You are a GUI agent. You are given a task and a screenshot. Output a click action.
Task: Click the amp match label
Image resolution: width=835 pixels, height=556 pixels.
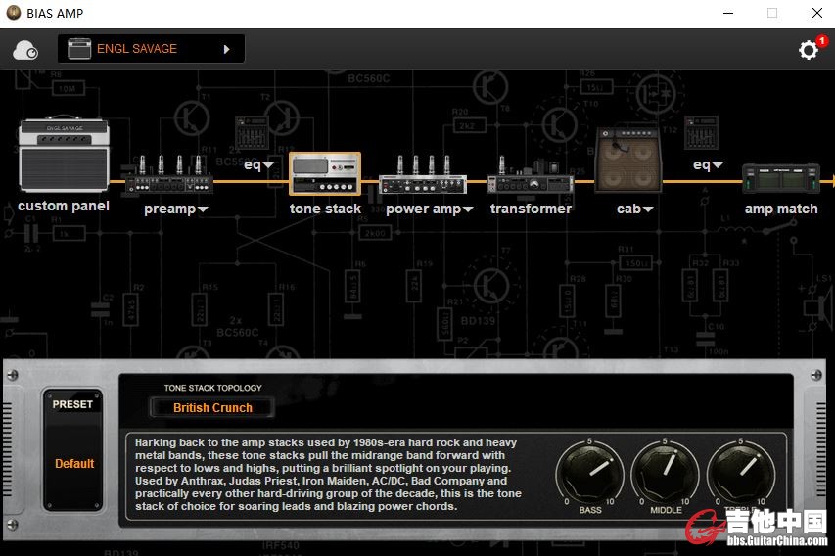click(x=781, y=208)
